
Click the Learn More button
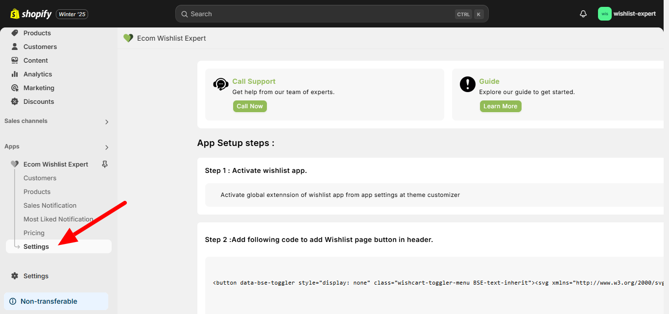point(500,106)
